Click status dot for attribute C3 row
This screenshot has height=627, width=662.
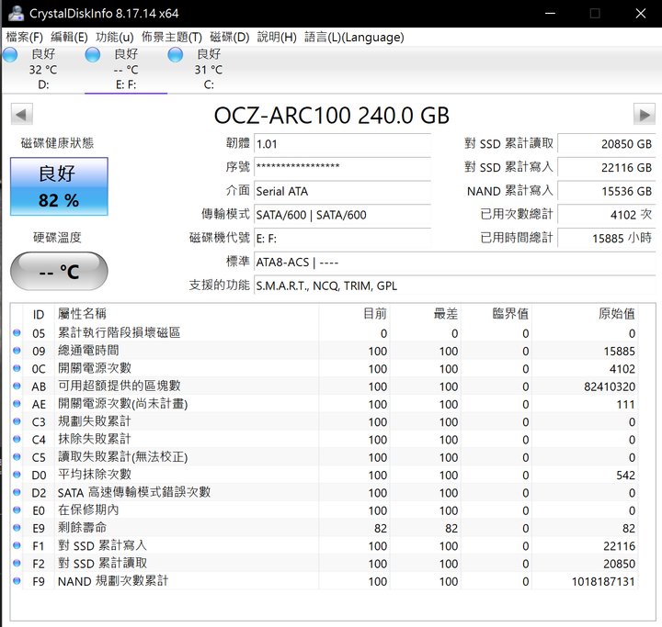pyautogui.click(x=17, y=421)
